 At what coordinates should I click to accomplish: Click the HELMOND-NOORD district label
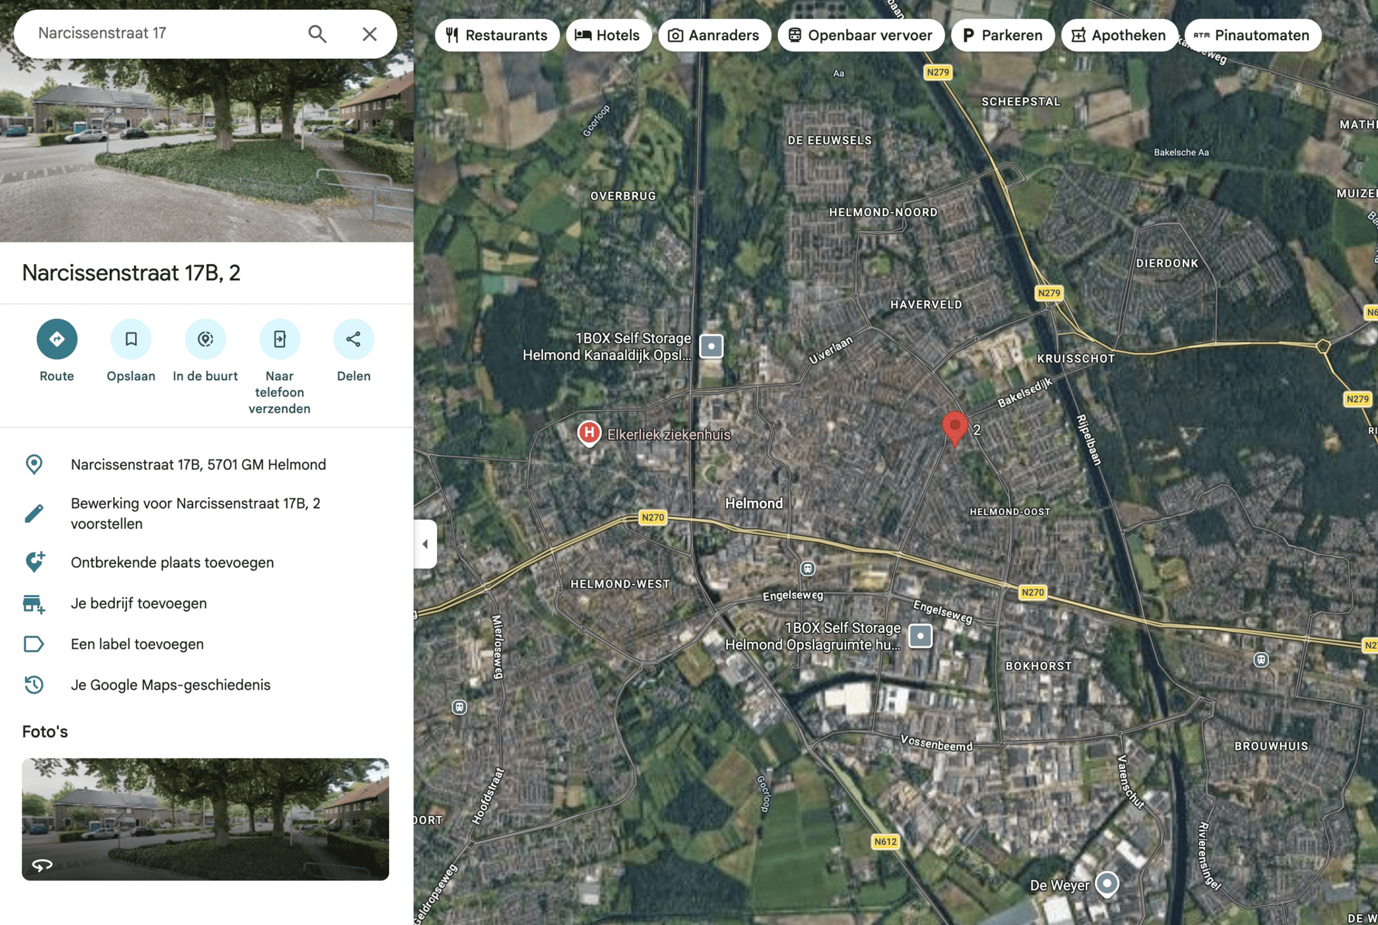[883, 212]
